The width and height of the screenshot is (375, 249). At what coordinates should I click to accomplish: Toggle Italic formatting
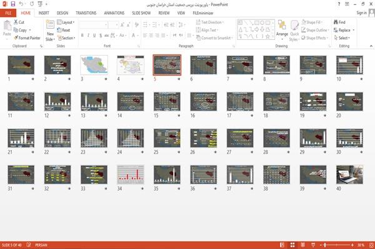coord(88,36)
